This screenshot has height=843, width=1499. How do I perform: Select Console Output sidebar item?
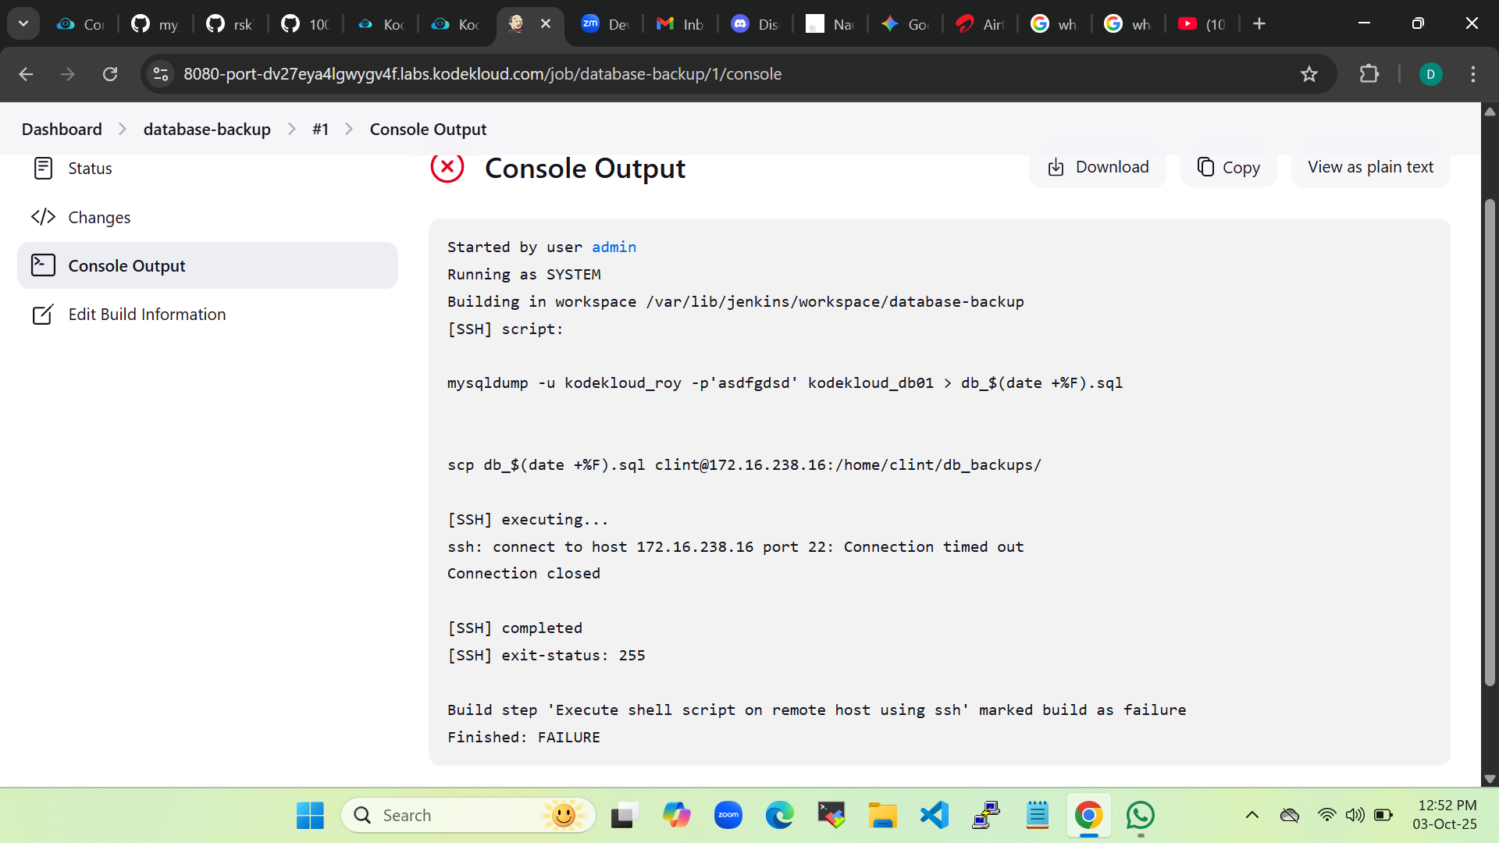126,266
